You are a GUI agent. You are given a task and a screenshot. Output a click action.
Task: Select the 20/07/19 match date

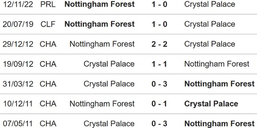tap(18, 24)
